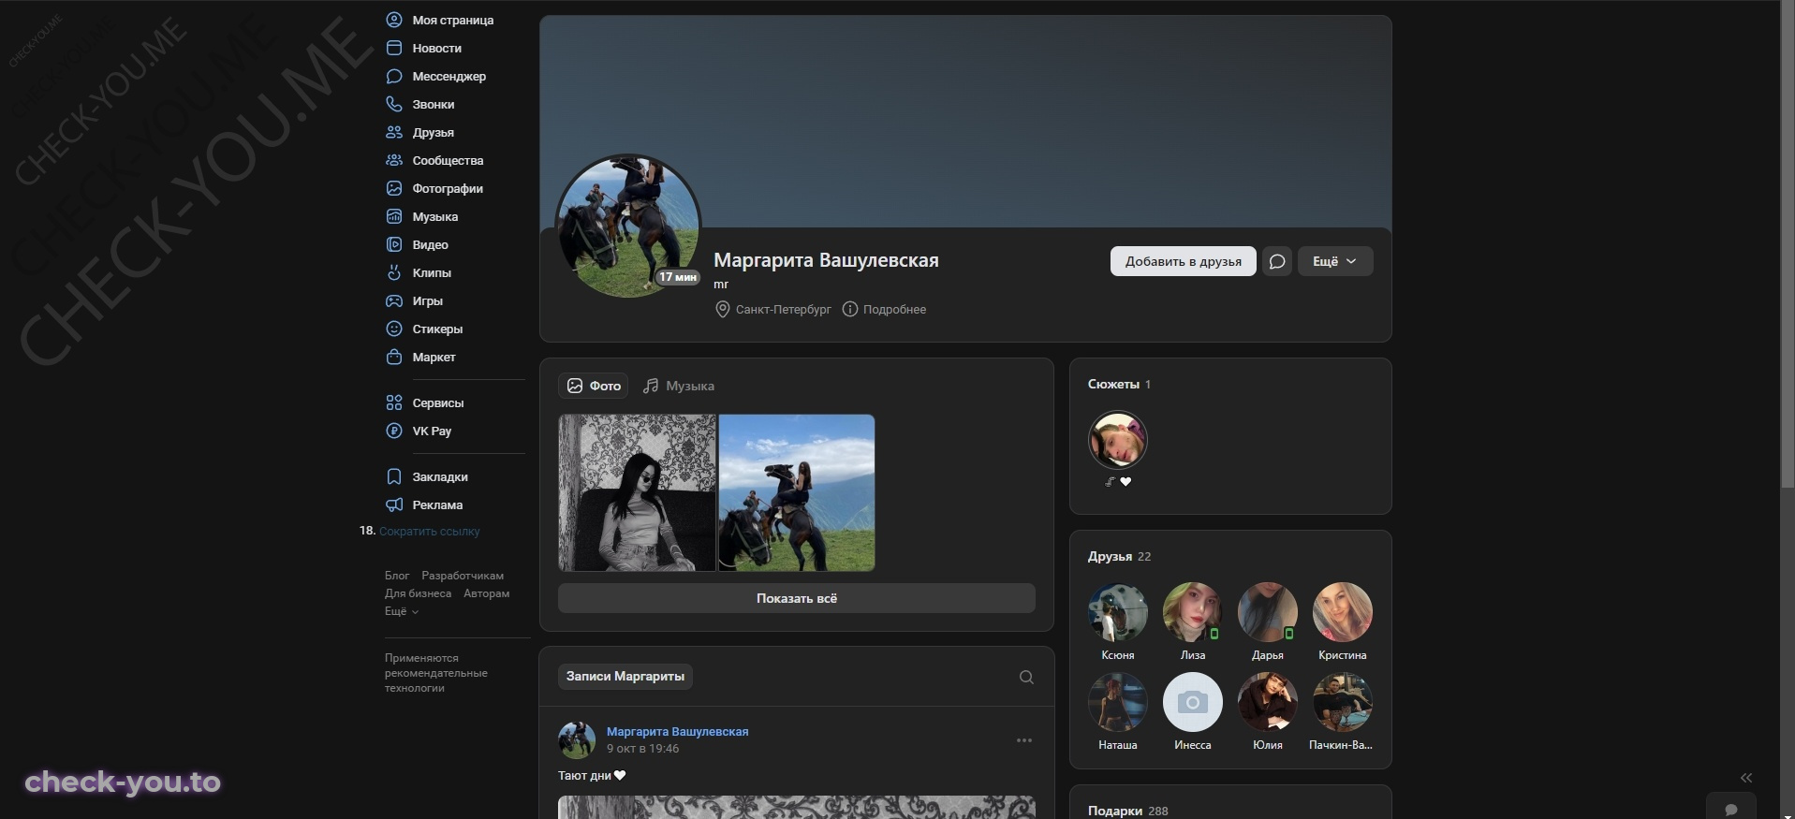Open the Видео play icon

[x=394, y=244]
